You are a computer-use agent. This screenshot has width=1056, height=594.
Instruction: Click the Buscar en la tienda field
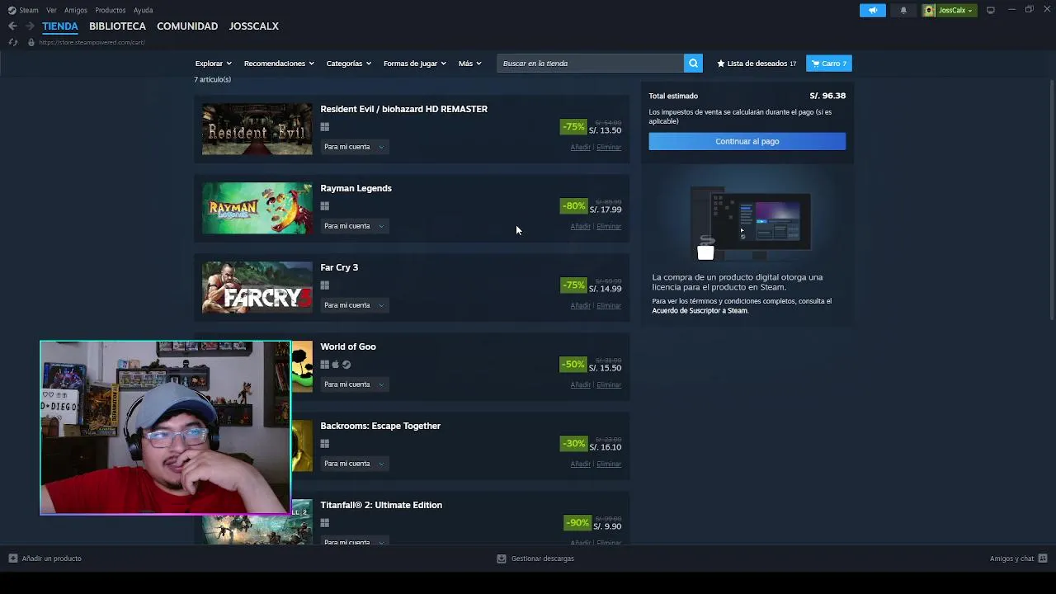tap(591, 64)
